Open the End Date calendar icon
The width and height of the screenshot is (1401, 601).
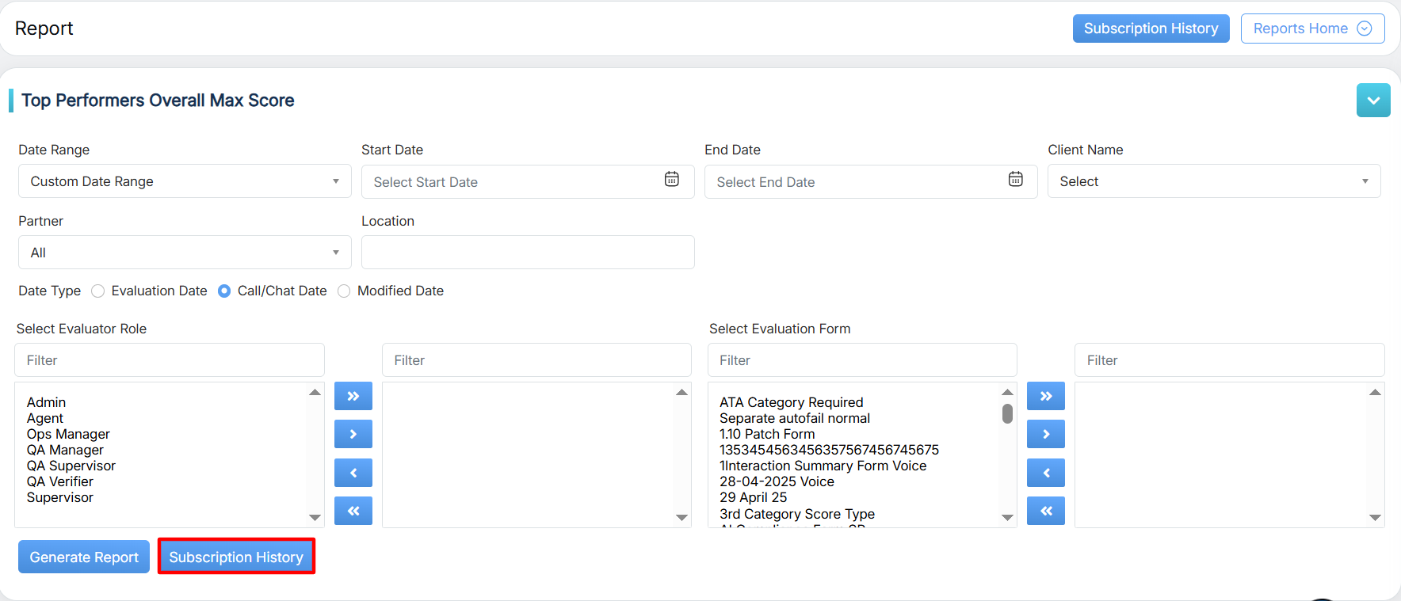click(x=1015, y=180)
